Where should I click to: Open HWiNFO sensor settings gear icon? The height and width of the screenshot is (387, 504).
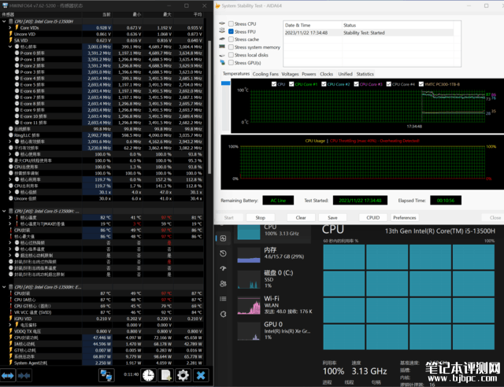(x=183, y=375)
